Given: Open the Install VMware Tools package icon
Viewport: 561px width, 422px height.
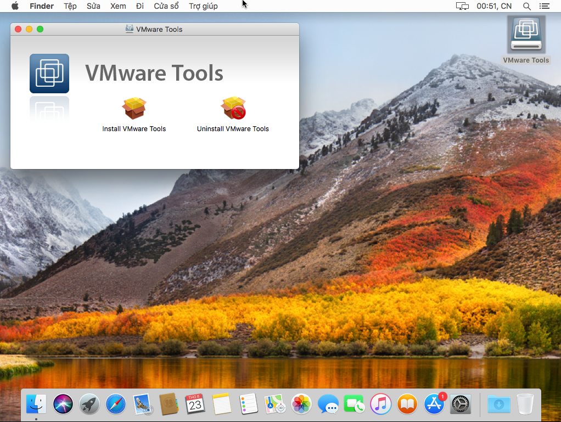Looking at the screenshot, I should [134, 108].
